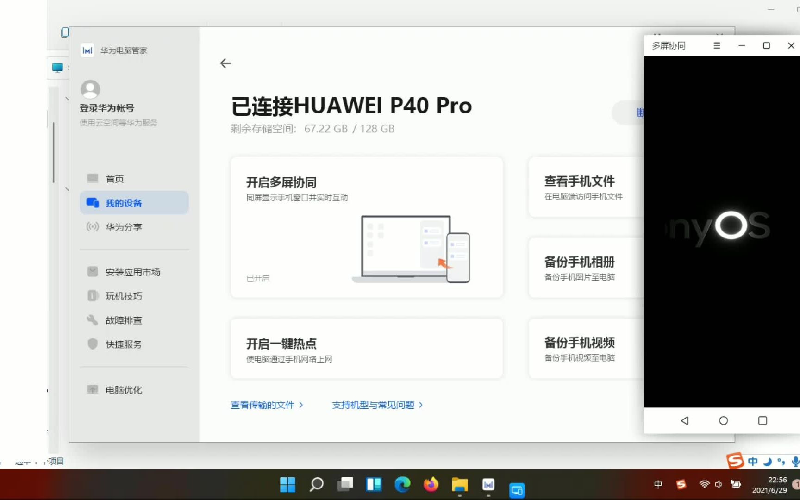The image size is (800, 500).
Task: Open the 玩机技巧 tips section
Action: coord(124,296)
